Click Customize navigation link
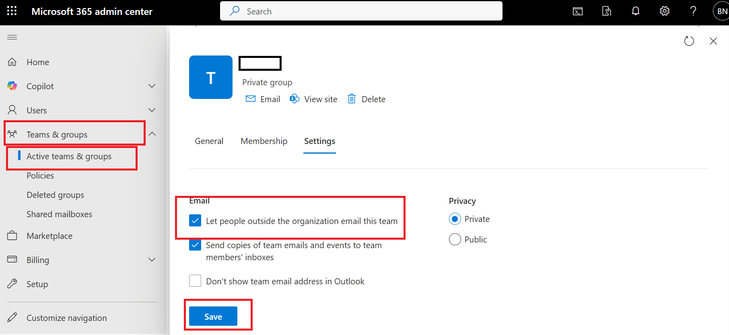 pyautogui.click(x=67, y=318)
